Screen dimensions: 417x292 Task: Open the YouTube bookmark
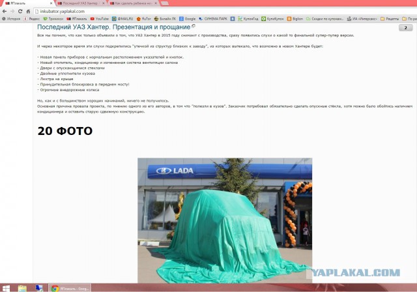(x=100, y=19)
